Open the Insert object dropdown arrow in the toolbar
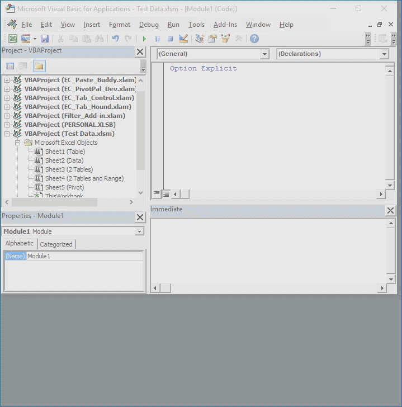The image size is (402, 407). point(35,39)
